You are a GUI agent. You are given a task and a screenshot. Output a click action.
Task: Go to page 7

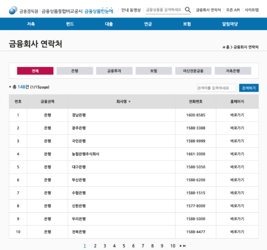pyautogui.click(x=143, y=246)
